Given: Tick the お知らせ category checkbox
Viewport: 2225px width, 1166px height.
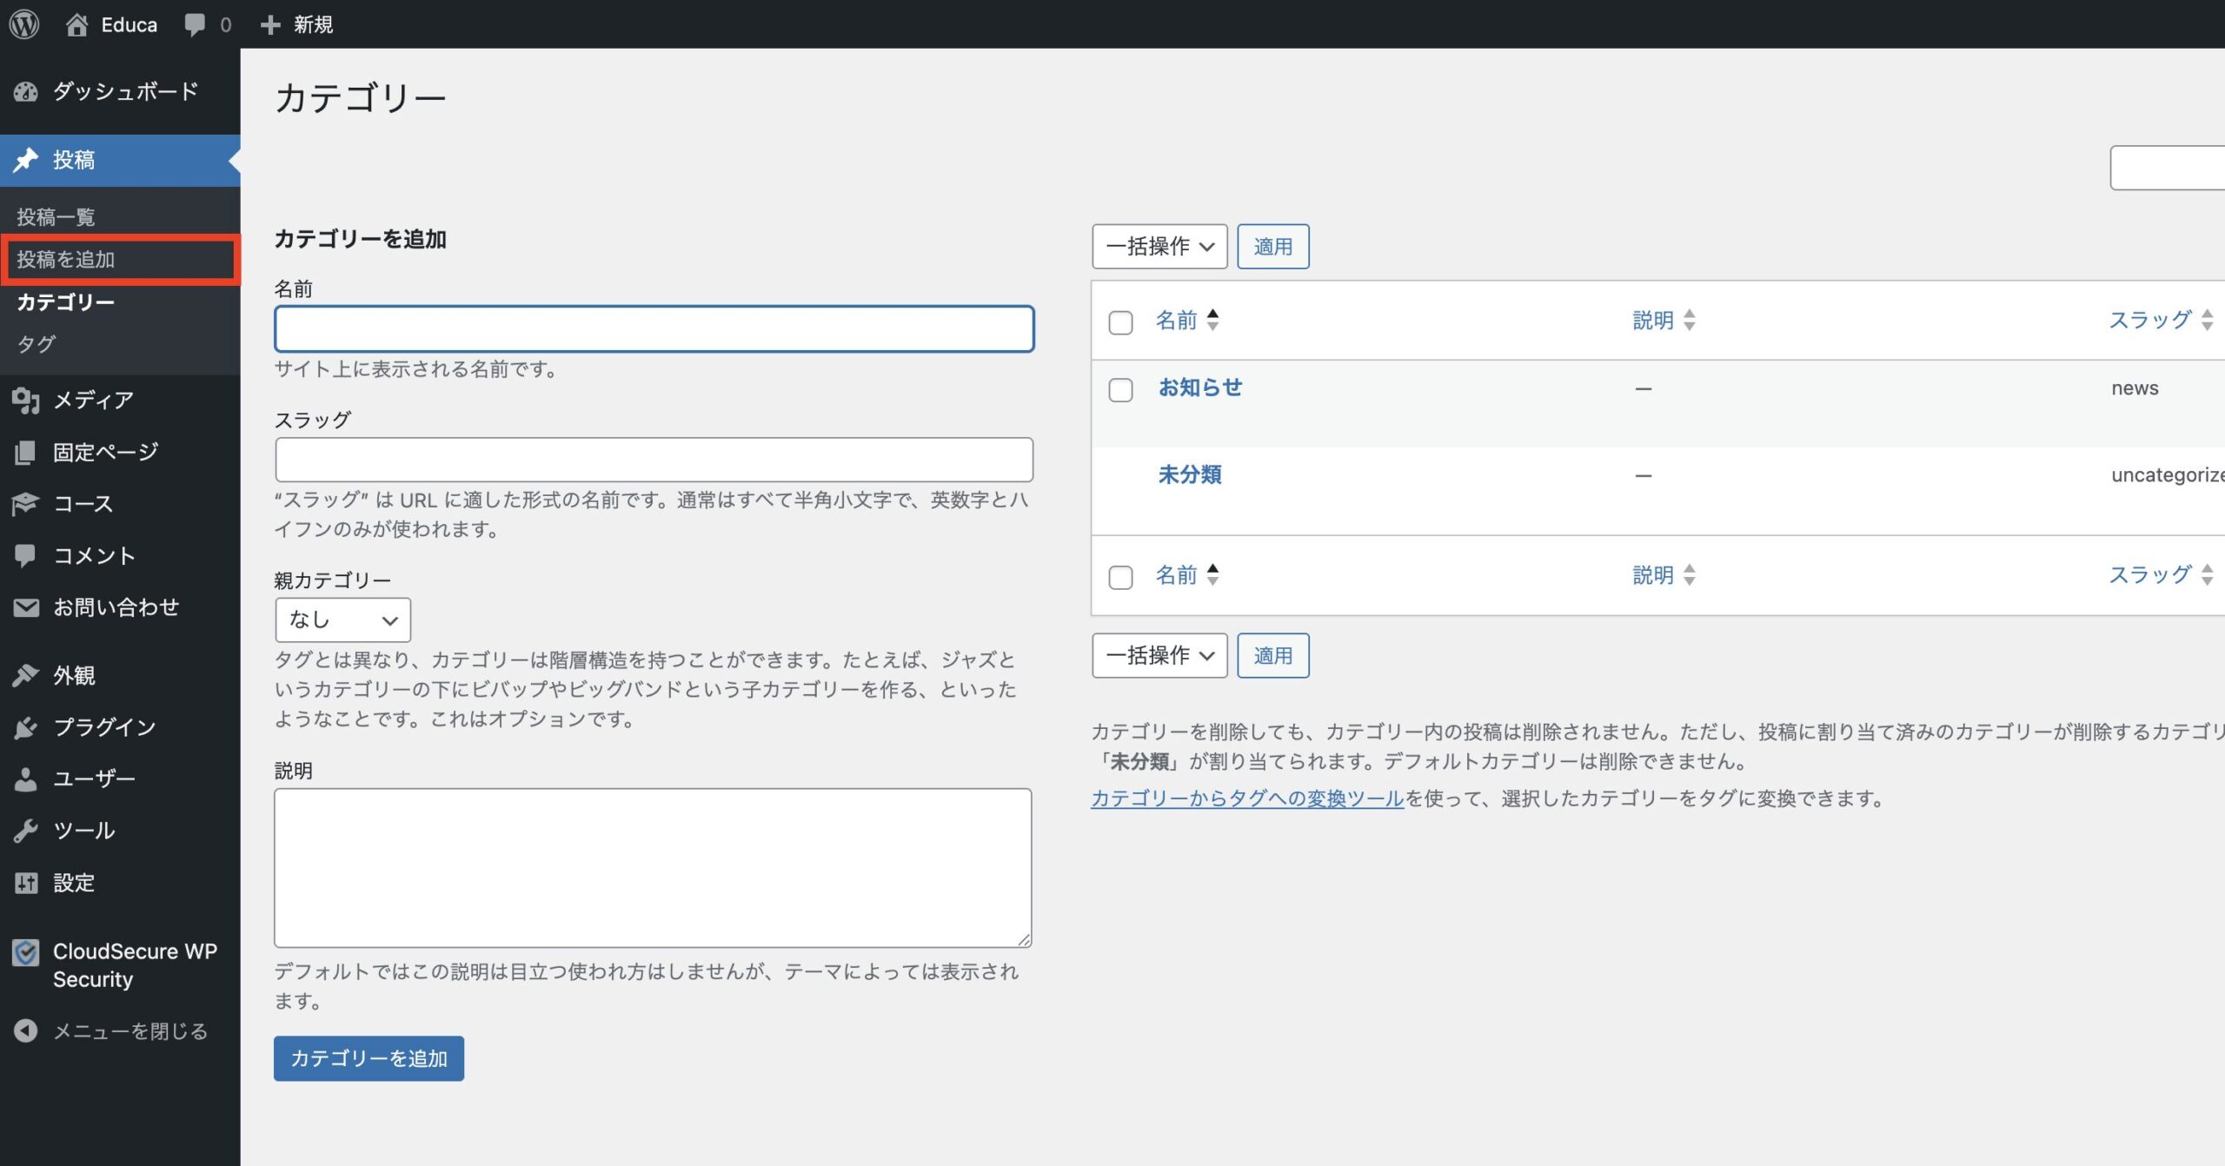Looking at the screenshot, I should tap(1120, 389).
